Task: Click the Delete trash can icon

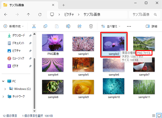Action: click(91, 26)
